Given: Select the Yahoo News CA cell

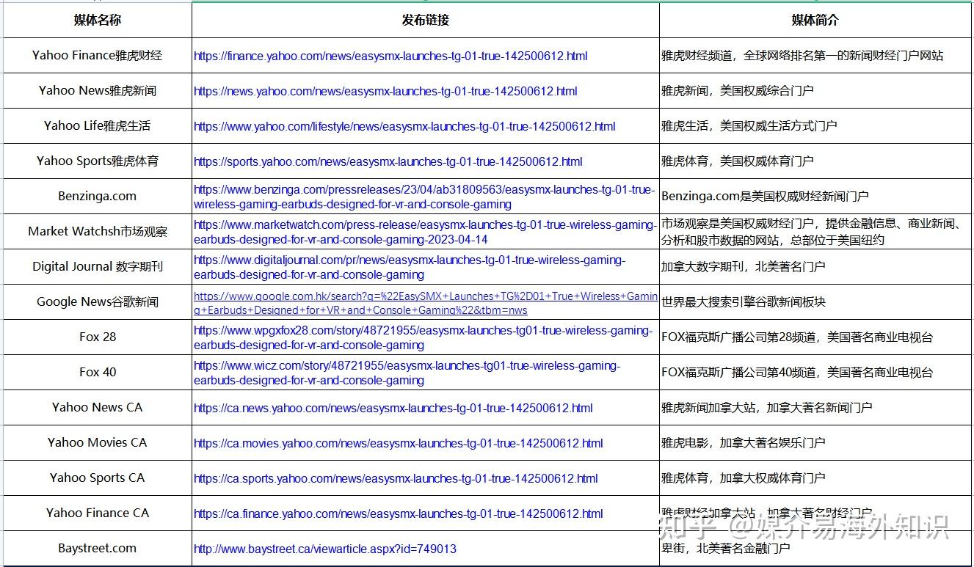Looking at the screenshot, I should tap(98, 407).
